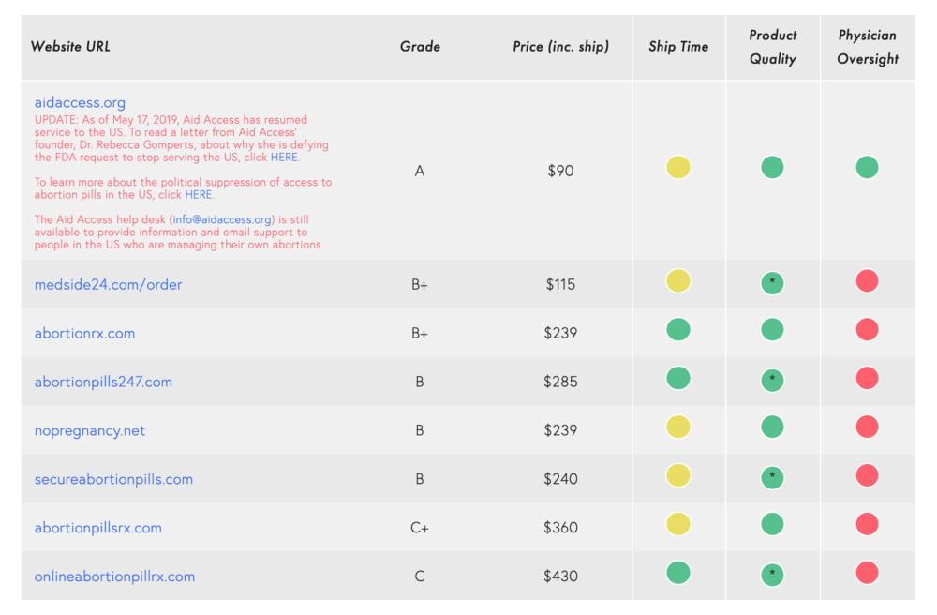This screenshot has width=937, height=615.
Task: Click the red Physician Oversight dot for nopregnancy.net
Action: (x=867, y=427)
